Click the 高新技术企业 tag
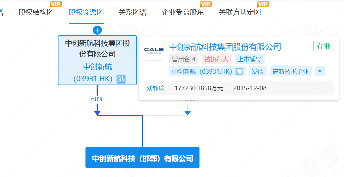Screen dimensions: 344x177 pyautogui.click(x=291, y=71)
